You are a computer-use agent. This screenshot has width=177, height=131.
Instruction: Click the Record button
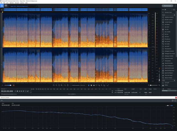point(17,91)
